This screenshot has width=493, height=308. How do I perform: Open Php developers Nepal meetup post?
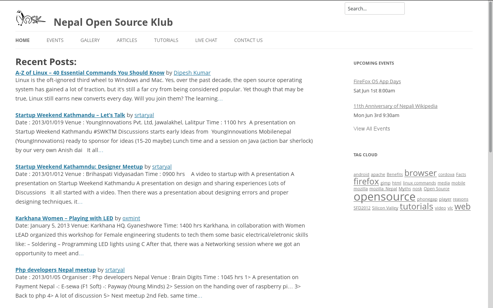(x=55, y=270)
